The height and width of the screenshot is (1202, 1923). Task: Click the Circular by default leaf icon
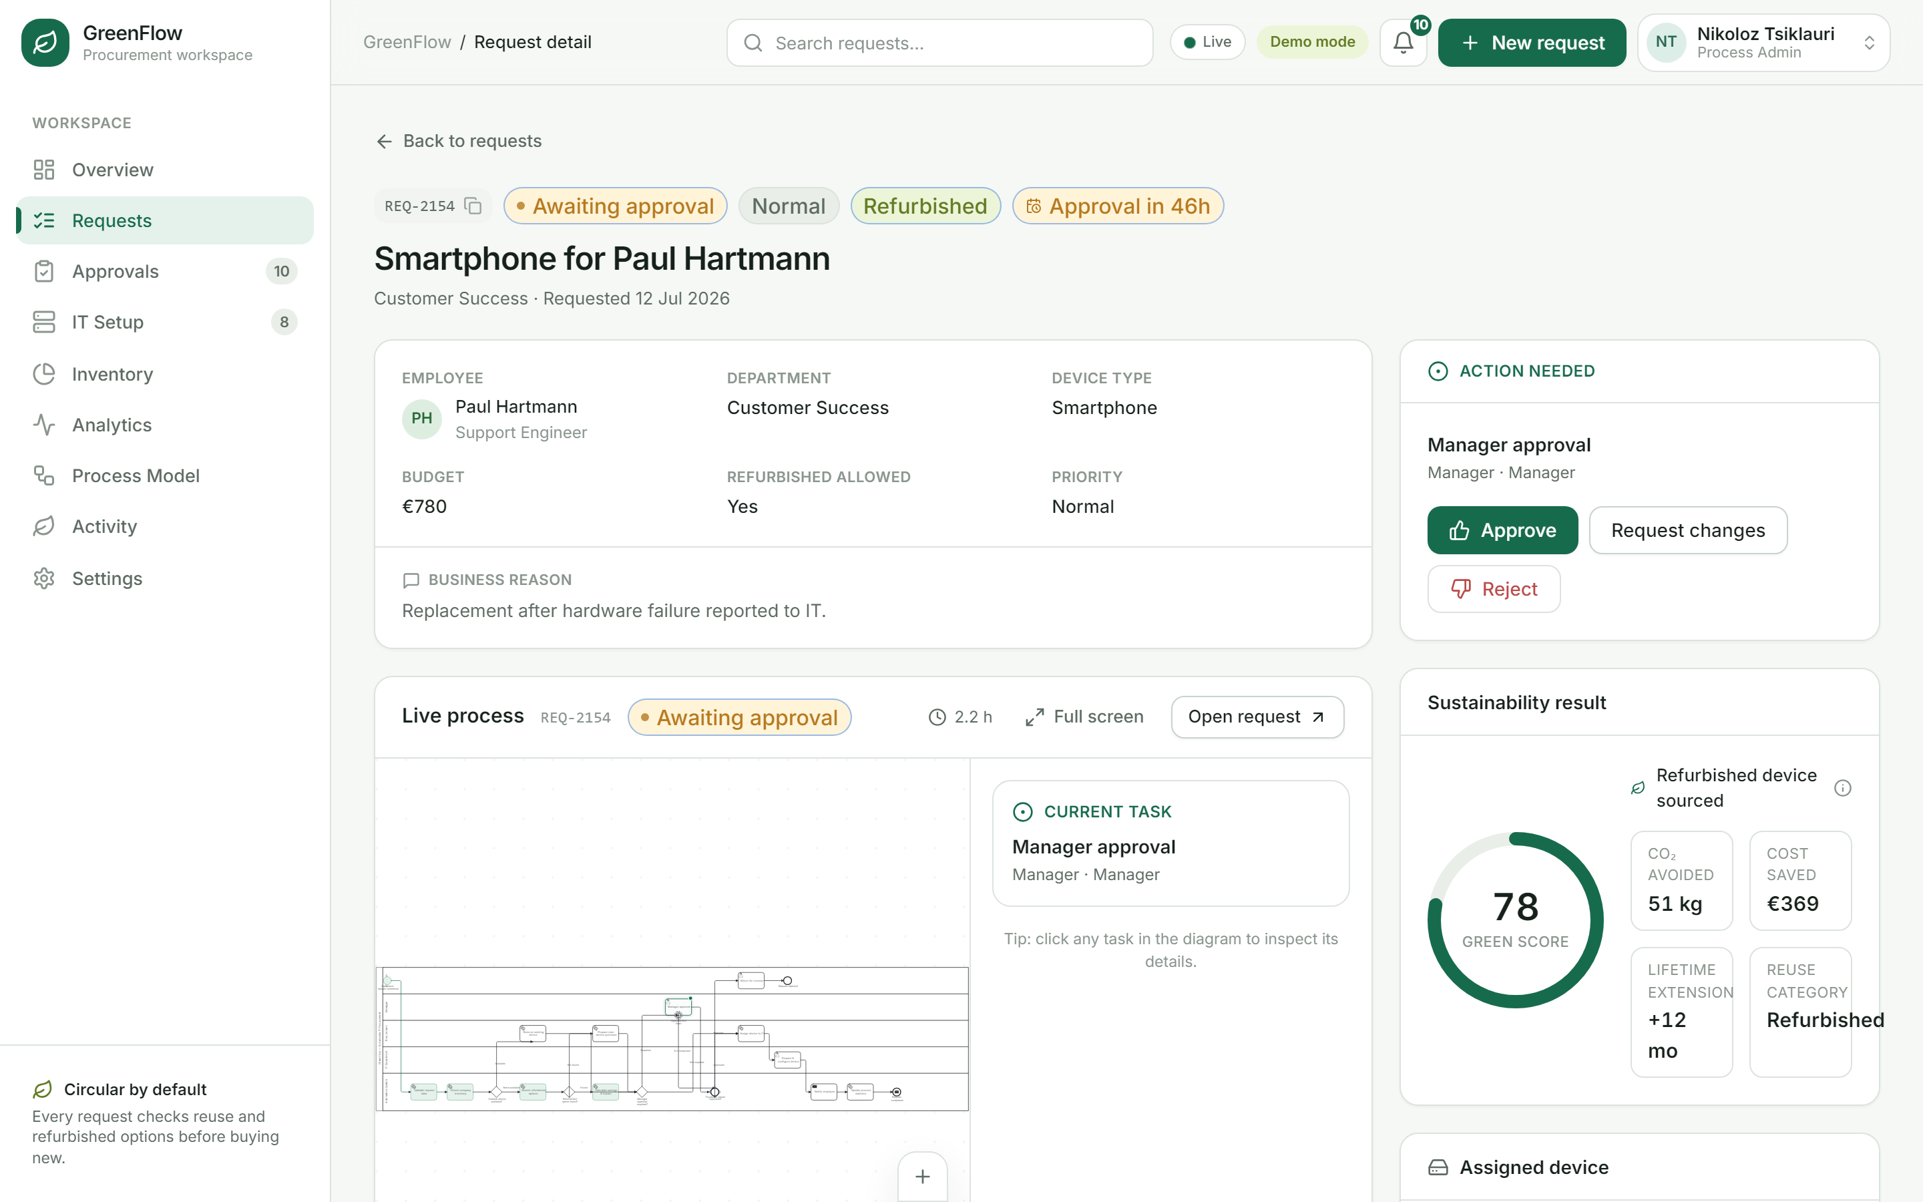point(42,1089)
